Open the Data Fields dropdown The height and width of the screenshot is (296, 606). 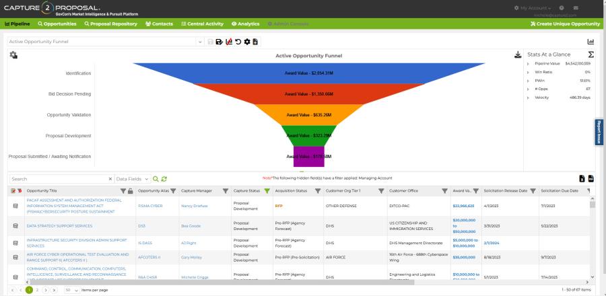coord(133,179)
